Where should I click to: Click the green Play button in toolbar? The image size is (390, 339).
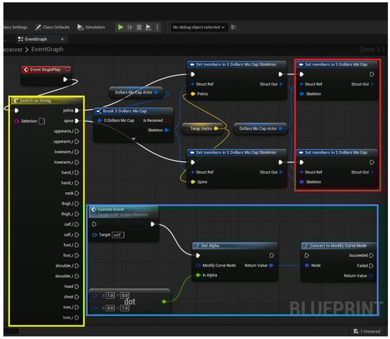121,27
